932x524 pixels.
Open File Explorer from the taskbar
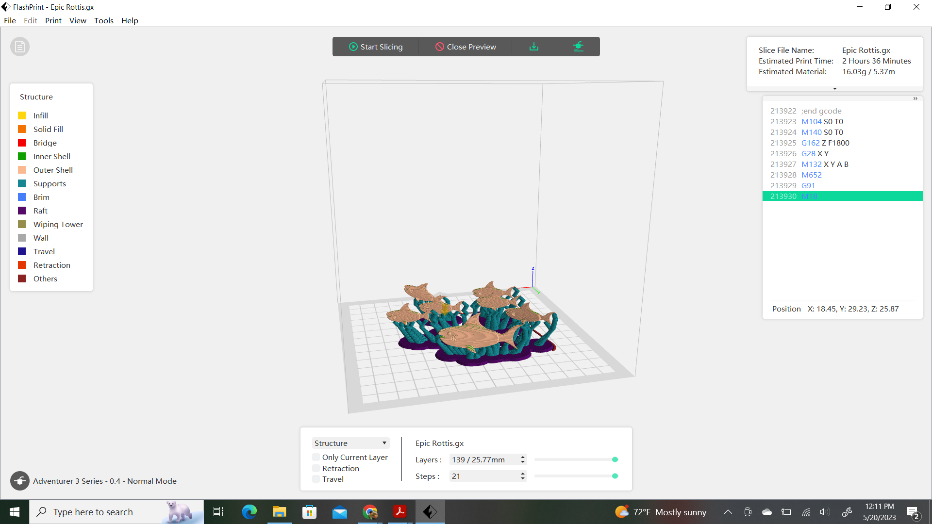tap(279, 512)
